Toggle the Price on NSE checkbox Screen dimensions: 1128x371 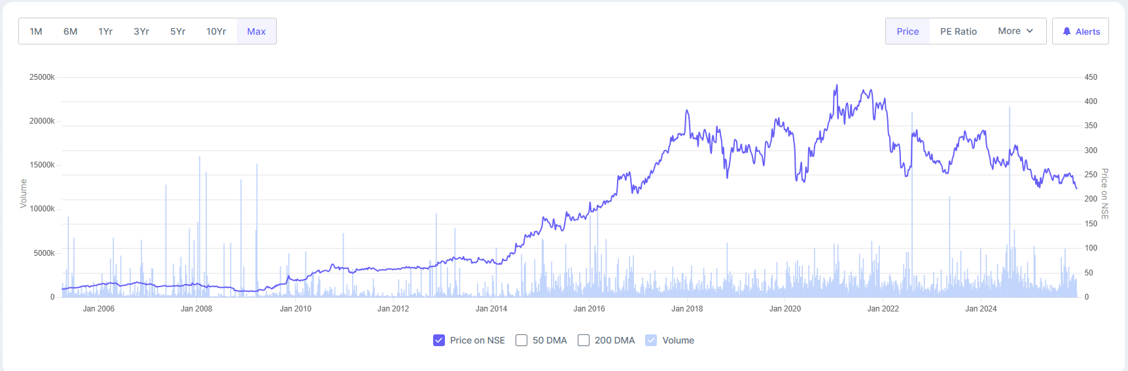(439, 340)
